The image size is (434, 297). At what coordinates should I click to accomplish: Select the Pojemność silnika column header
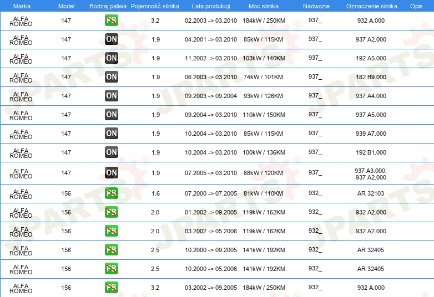coord(155,6)
